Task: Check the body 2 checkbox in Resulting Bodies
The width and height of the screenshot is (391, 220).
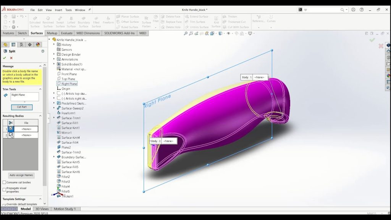Action: click(x=11, y=135)
